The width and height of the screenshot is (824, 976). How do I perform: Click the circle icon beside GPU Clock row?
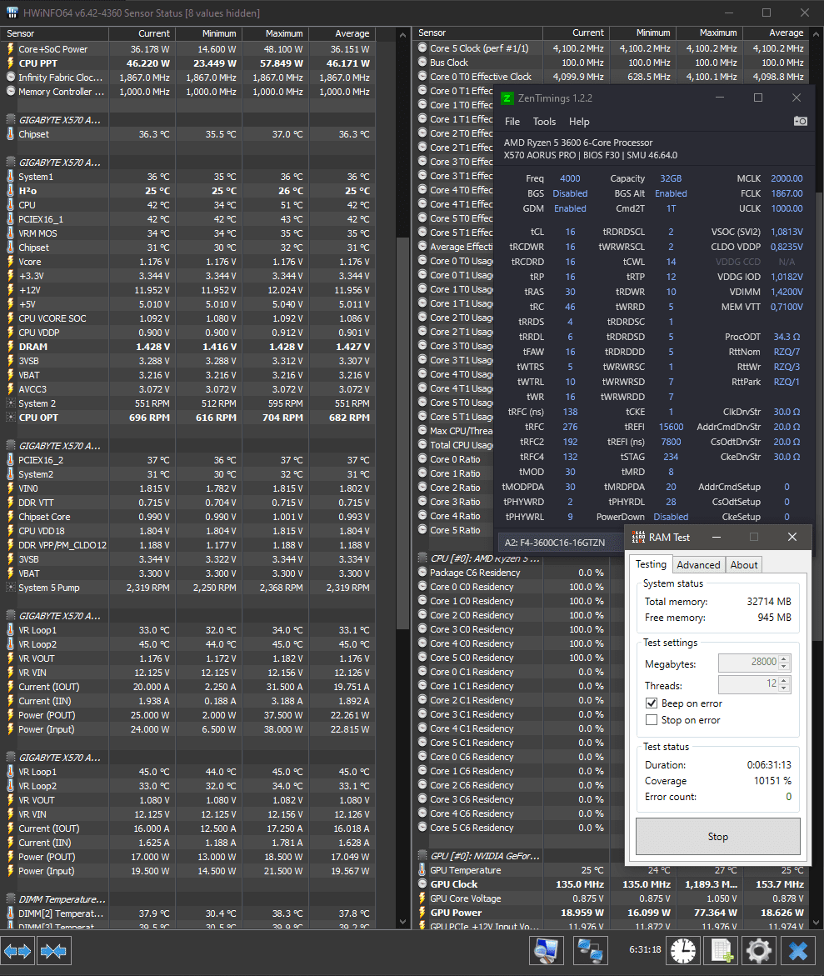[422, 883]
